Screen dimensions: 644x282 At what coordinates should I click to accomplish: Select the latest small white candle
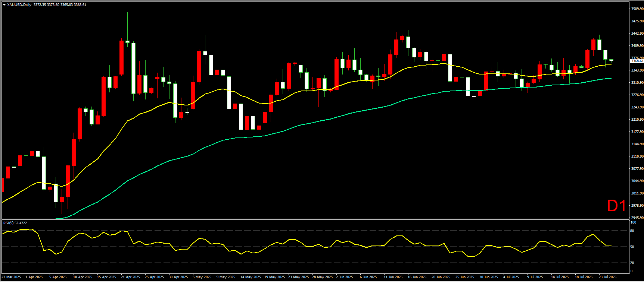pyautogui.click(x=611, y=60)
